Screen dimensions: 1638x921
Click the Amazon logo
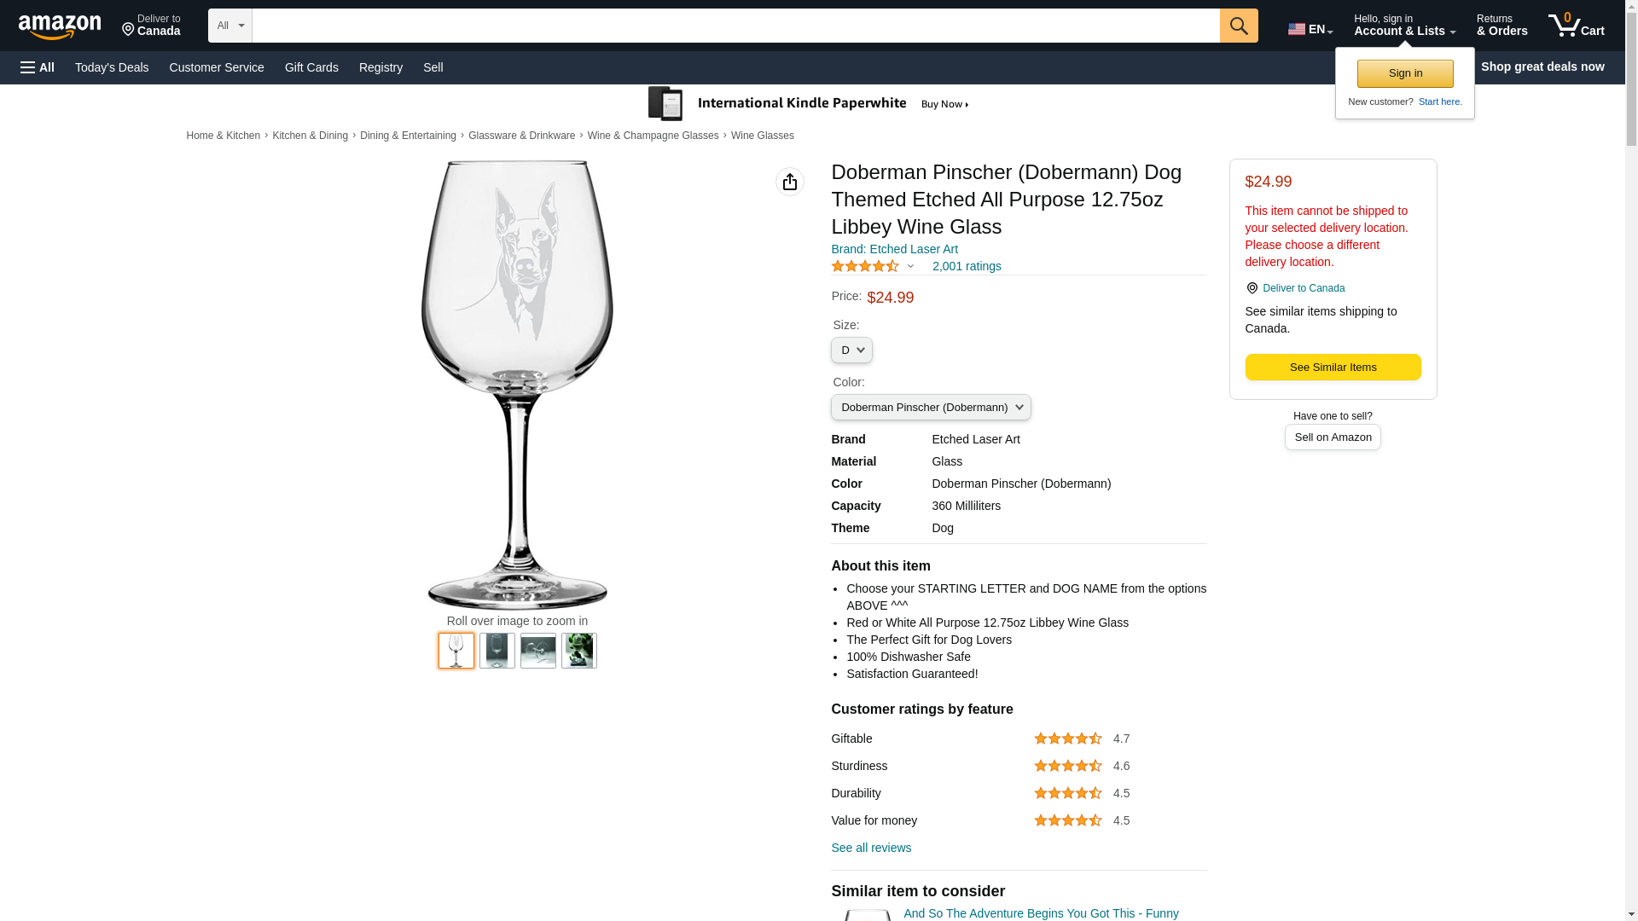(60, 26)
